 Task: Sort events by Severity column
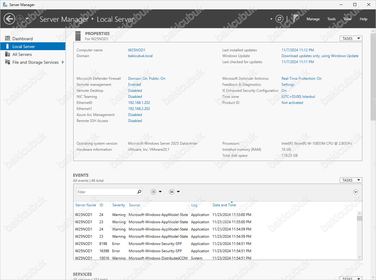tap(119, 205)
